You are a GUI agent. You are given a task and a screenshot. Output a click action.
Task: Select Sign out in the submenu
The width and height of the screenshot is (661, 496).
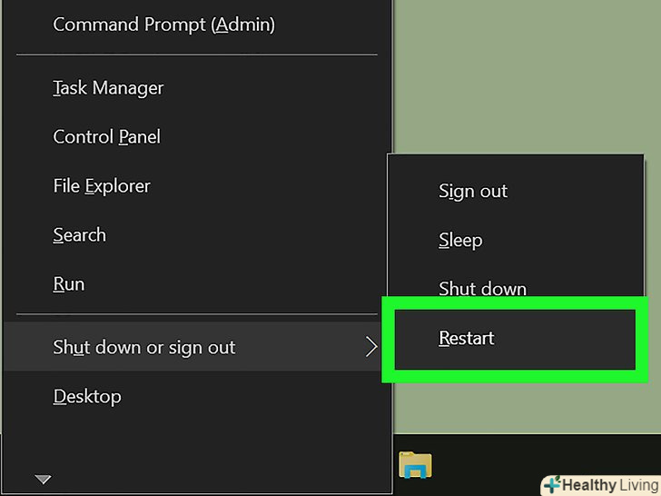pyautogui.click(x=473, y=192)
